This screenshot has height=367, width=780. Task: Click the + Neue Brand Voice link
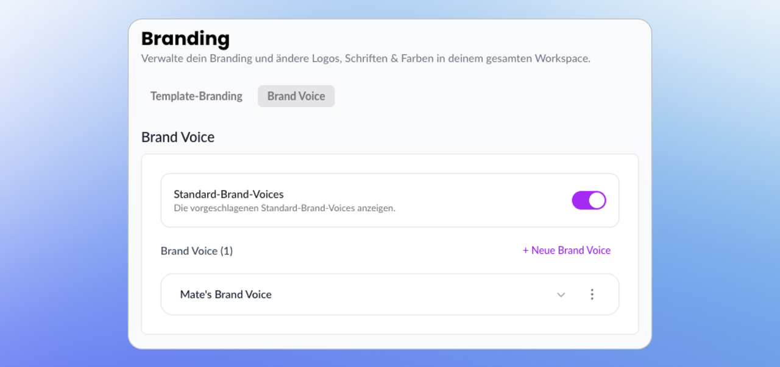(x=567, y=250)
